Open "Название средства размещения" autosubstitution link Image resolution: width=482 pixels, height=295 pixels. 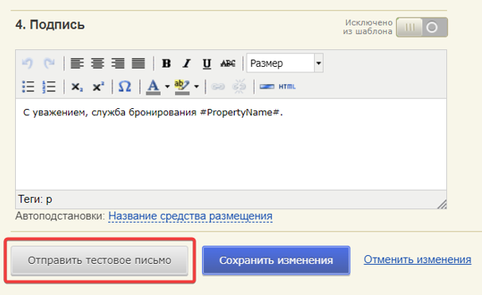pos(190,216)
